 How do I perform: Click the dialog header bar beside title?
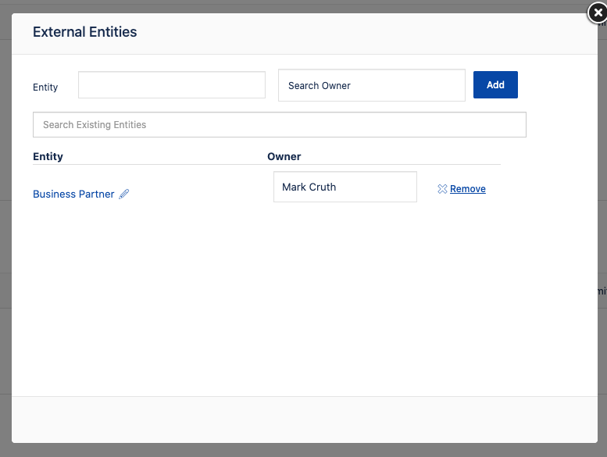[352, 32]
